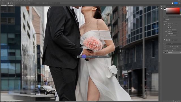
Task: Toggle the grid icon
Action: pos(167,40)
